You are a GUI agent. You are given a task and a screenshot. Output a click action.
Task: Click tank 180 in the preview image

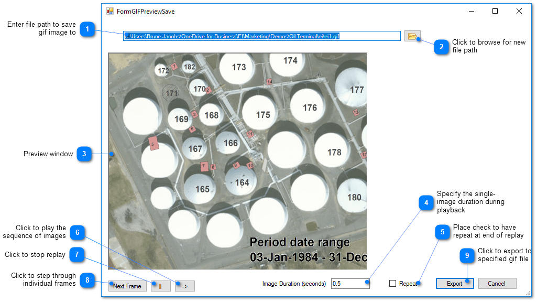pyautogui.click(x=354, y=197)
